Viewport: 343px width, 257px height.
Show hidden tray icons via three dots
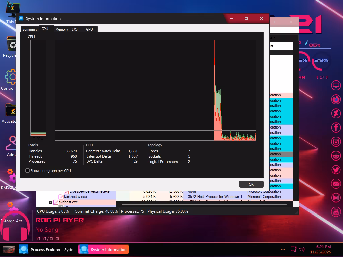[283, 249]
